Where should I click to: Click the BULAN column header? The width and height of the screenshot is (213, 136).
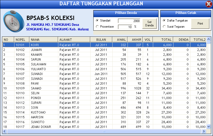click(x=101, y=40)
